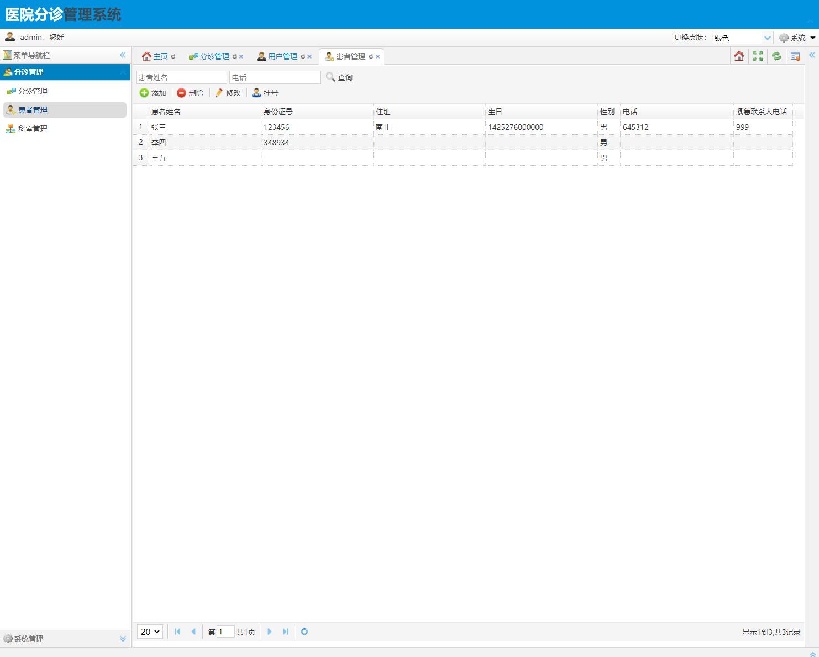This screenshot has height=657, width=819.
Task: Click the close-tabs window icon
Action: click(795, 56)
